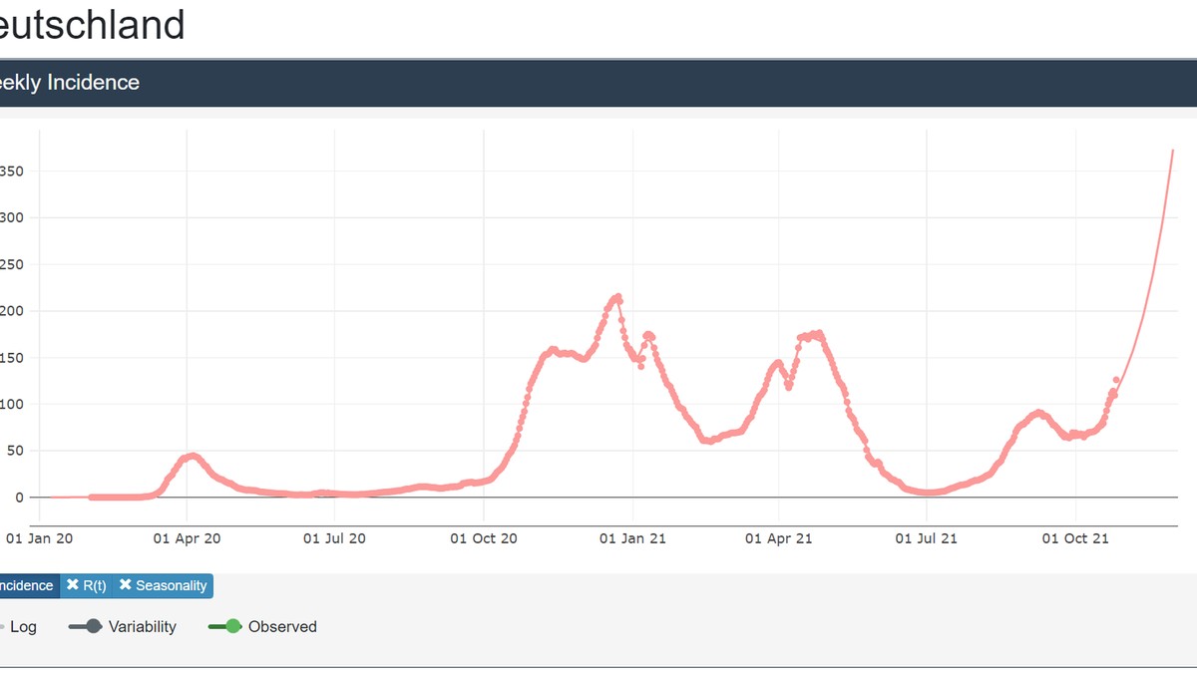This screenshot has width=1197, height=673.
Task: Click the top end of forecast line
Action: (x=1173, y=151)
